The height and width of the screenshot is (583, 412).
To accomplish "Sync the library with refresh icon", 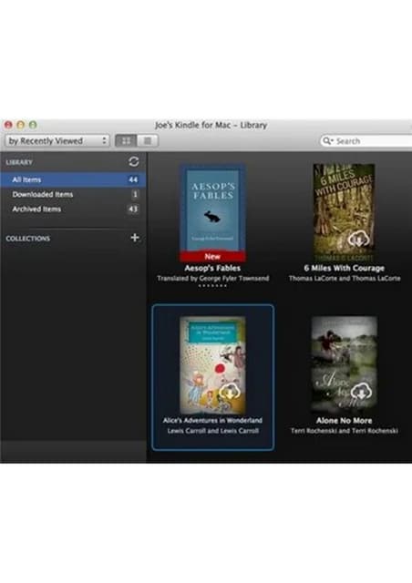I will (x=134, y=161).
